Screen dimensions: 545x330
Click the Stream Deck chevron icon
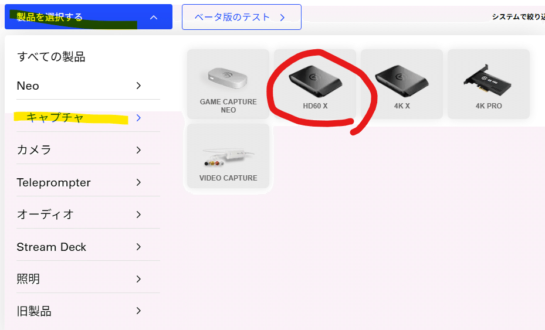pyautogui.click(x=138, y=247)
